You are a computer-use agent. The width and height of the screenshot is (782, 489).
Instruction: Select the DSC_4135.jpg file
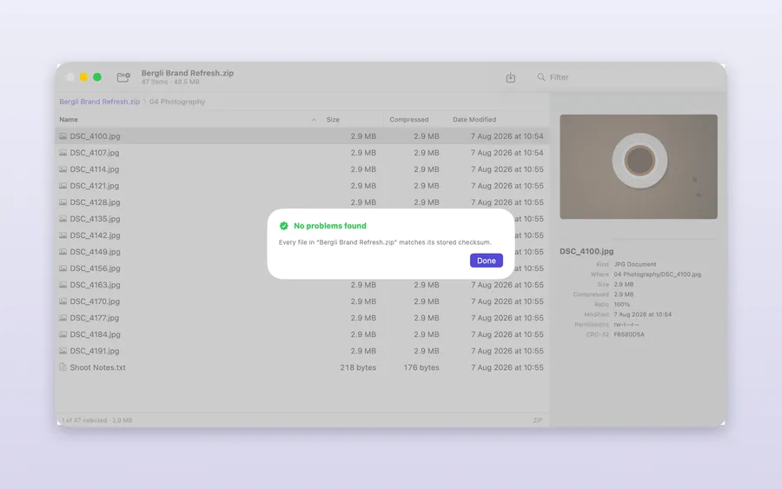[x=95, y=218]
